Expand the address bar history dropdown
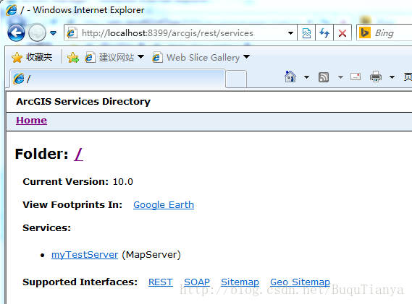 290,33
